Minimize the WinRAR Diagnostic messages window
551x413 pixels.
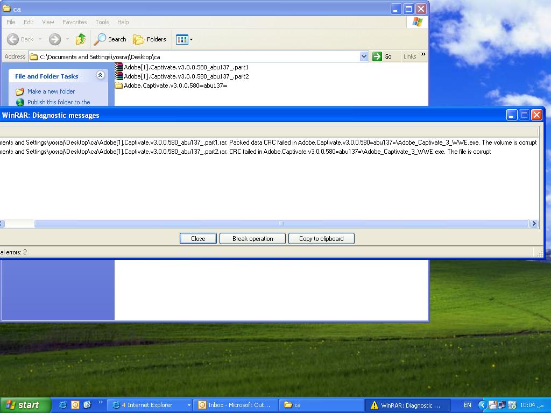click(x=512, y=115)
